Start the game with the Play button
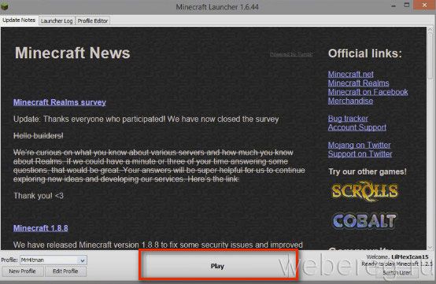The width and height of the screenshot is (436, 284). (x=217, y=266)
